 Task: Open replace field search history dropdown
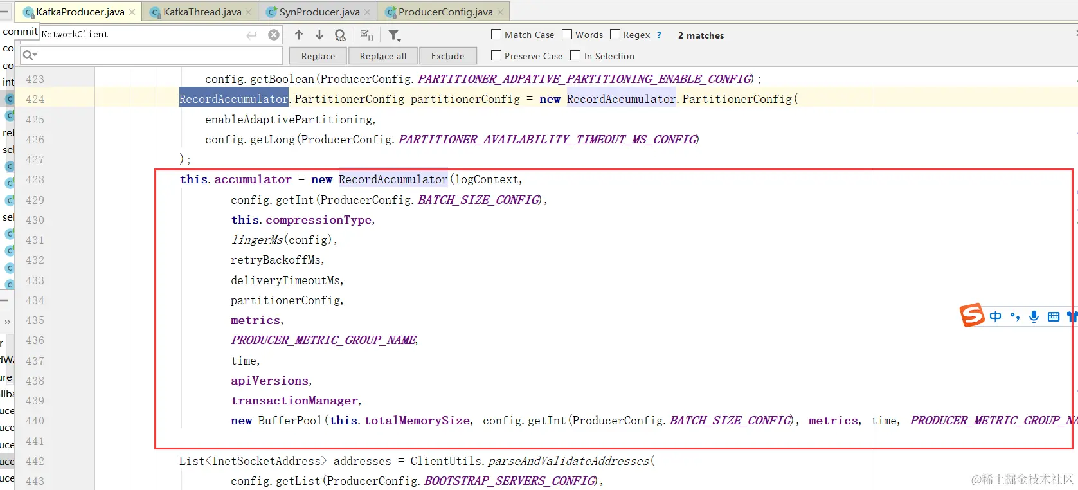point(30,55)
